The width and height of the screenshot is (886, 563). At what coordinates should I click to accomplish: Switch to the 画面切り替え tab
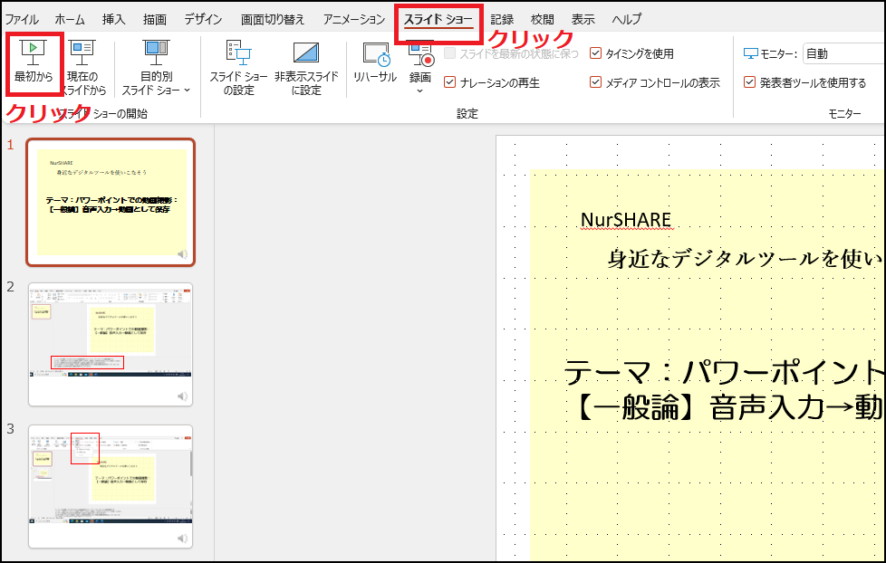point(273,19)
